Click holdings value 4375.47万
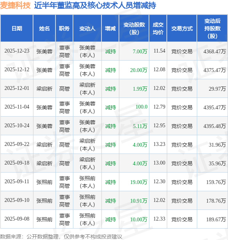228x240 pixels. coord(215,70)
